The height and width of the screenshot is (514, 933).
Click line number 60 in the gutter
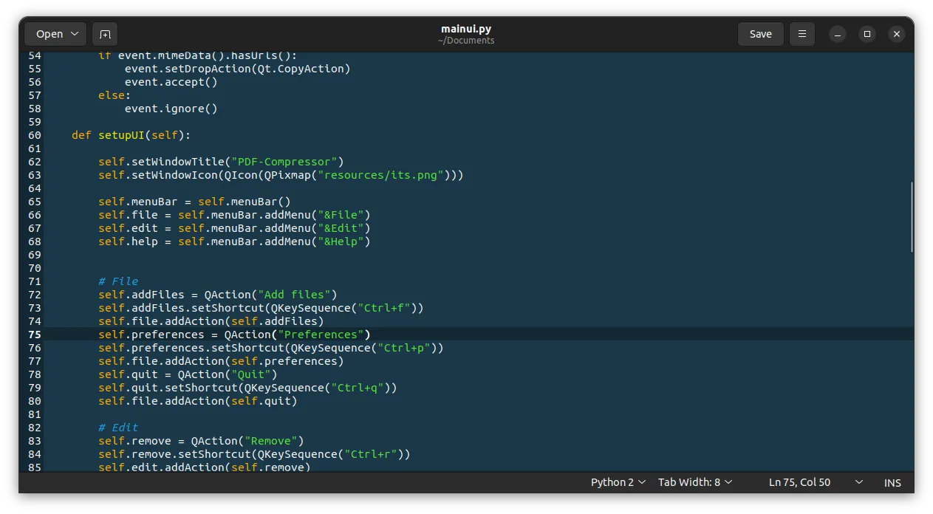35,135
